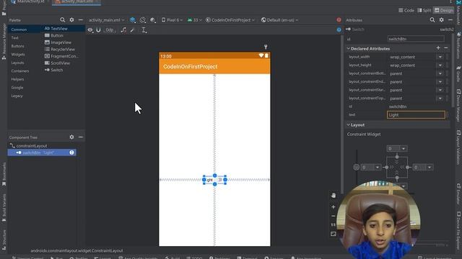Image resolution: width=462 pixels, height=259 pixels.
Task: Open layout_constraintBottom value dropdown arrow
Action: [440, 73]
